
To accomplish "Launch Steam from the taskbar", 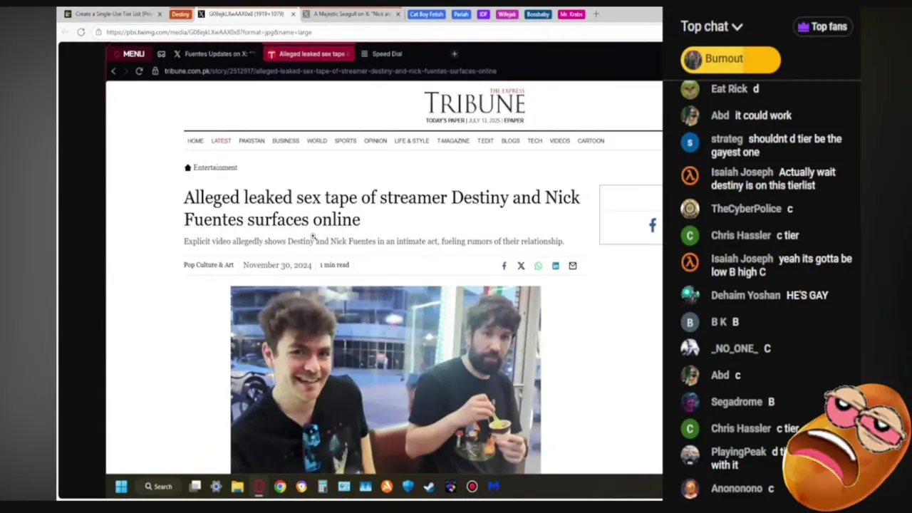I will point(430,487).
